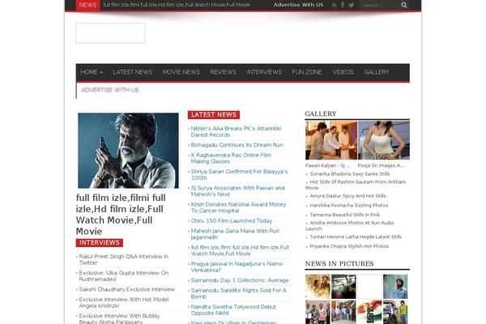Screen dimensions: 486x324
Task: Open Nandita Swetha Tollywood Debut article
Action: (233, 309)
